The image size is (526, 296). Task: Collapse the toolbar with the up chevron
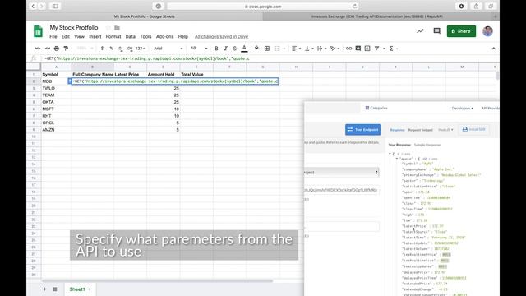493,49
